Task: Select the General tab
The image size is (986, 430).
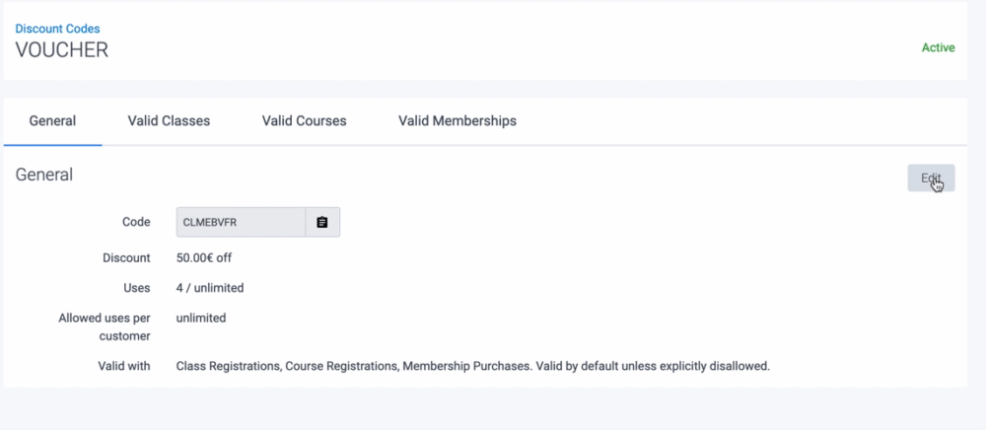Action: [x=52, y=121]
